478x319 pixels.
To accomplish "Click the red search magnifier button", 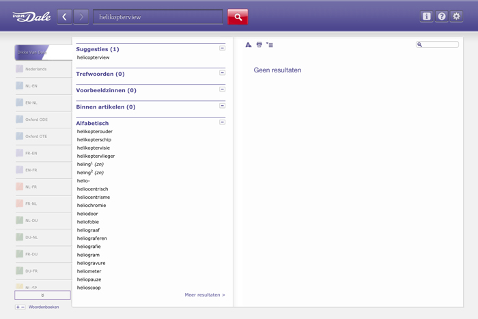I will pos(238,17).
